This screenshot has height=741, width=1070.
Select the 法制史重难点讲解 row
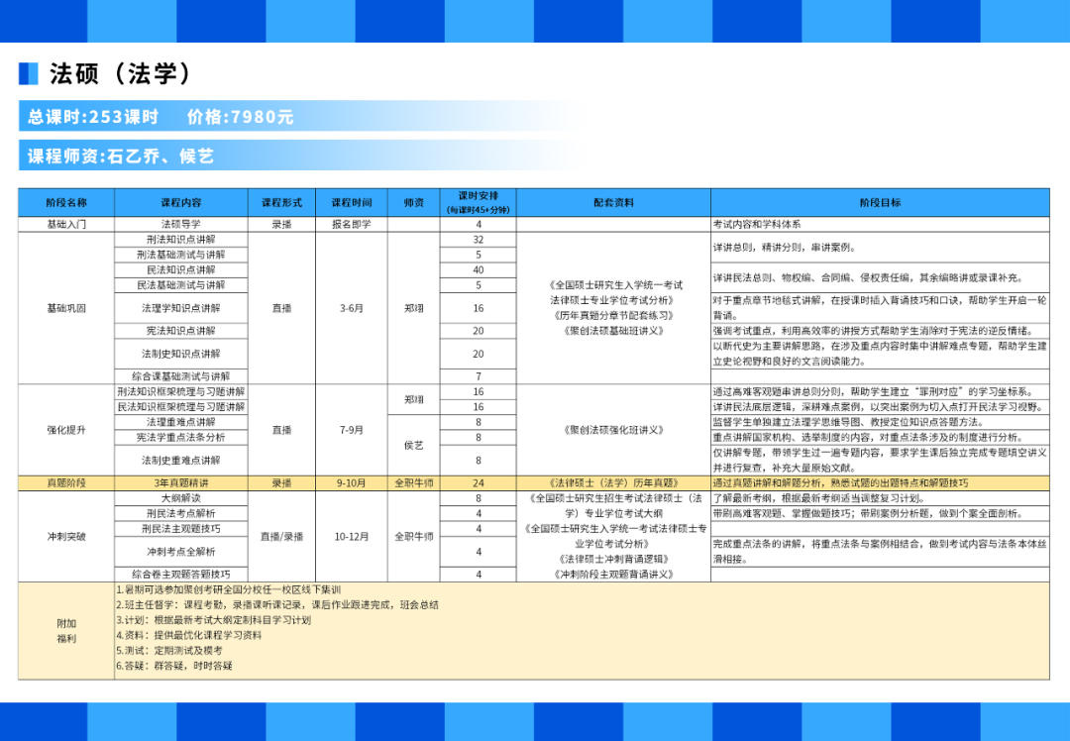tap(181, 461)
